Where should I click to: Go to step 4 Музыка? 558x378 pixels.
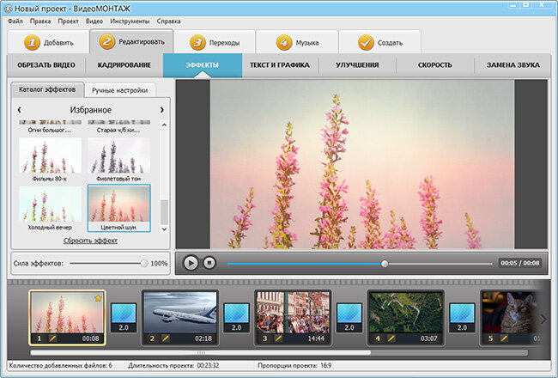(297, 42)
